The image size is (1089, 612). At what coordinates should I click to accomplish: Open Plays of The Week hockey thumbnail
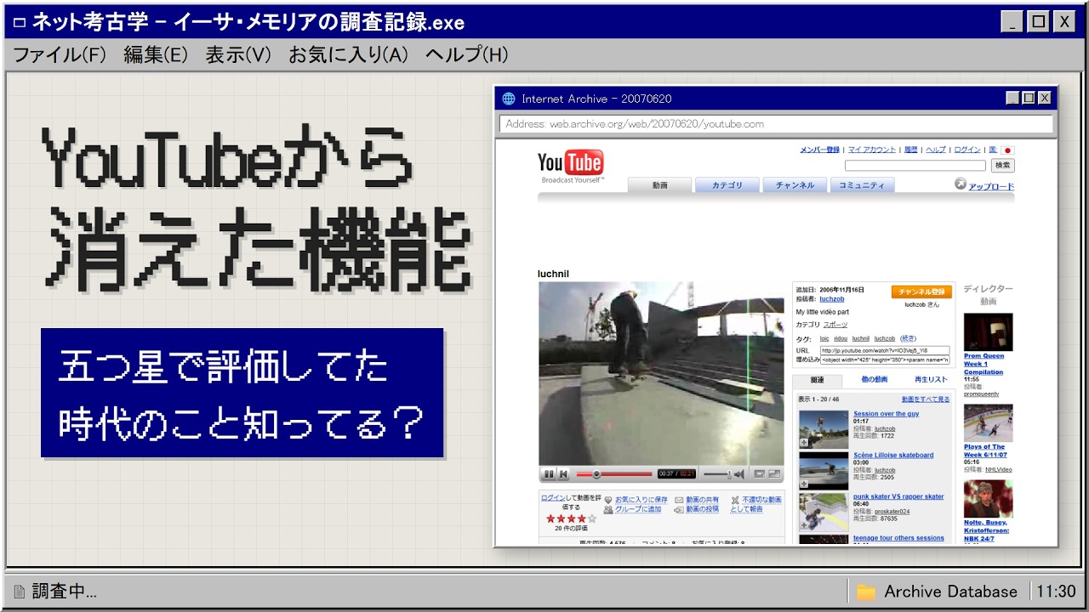[x=989, y=422]
